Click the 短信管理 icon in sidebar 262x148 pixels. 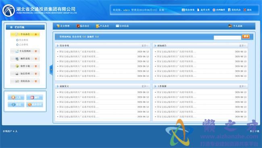click(x=17, y=74)
